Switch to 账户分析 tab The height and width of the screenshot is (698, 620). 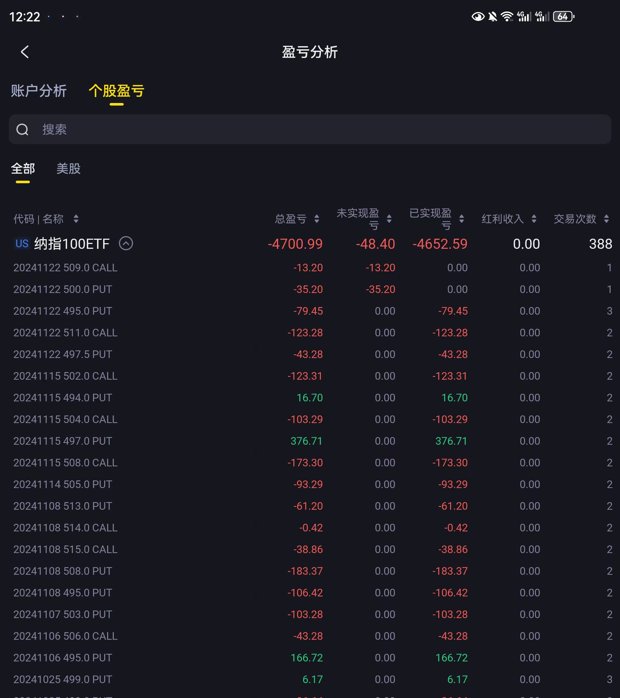pos(39,91)
